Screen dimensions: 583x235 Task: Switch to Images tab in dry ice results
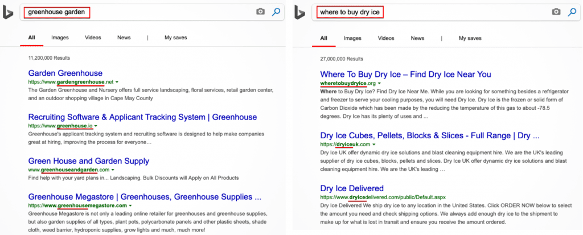[352, 38]
